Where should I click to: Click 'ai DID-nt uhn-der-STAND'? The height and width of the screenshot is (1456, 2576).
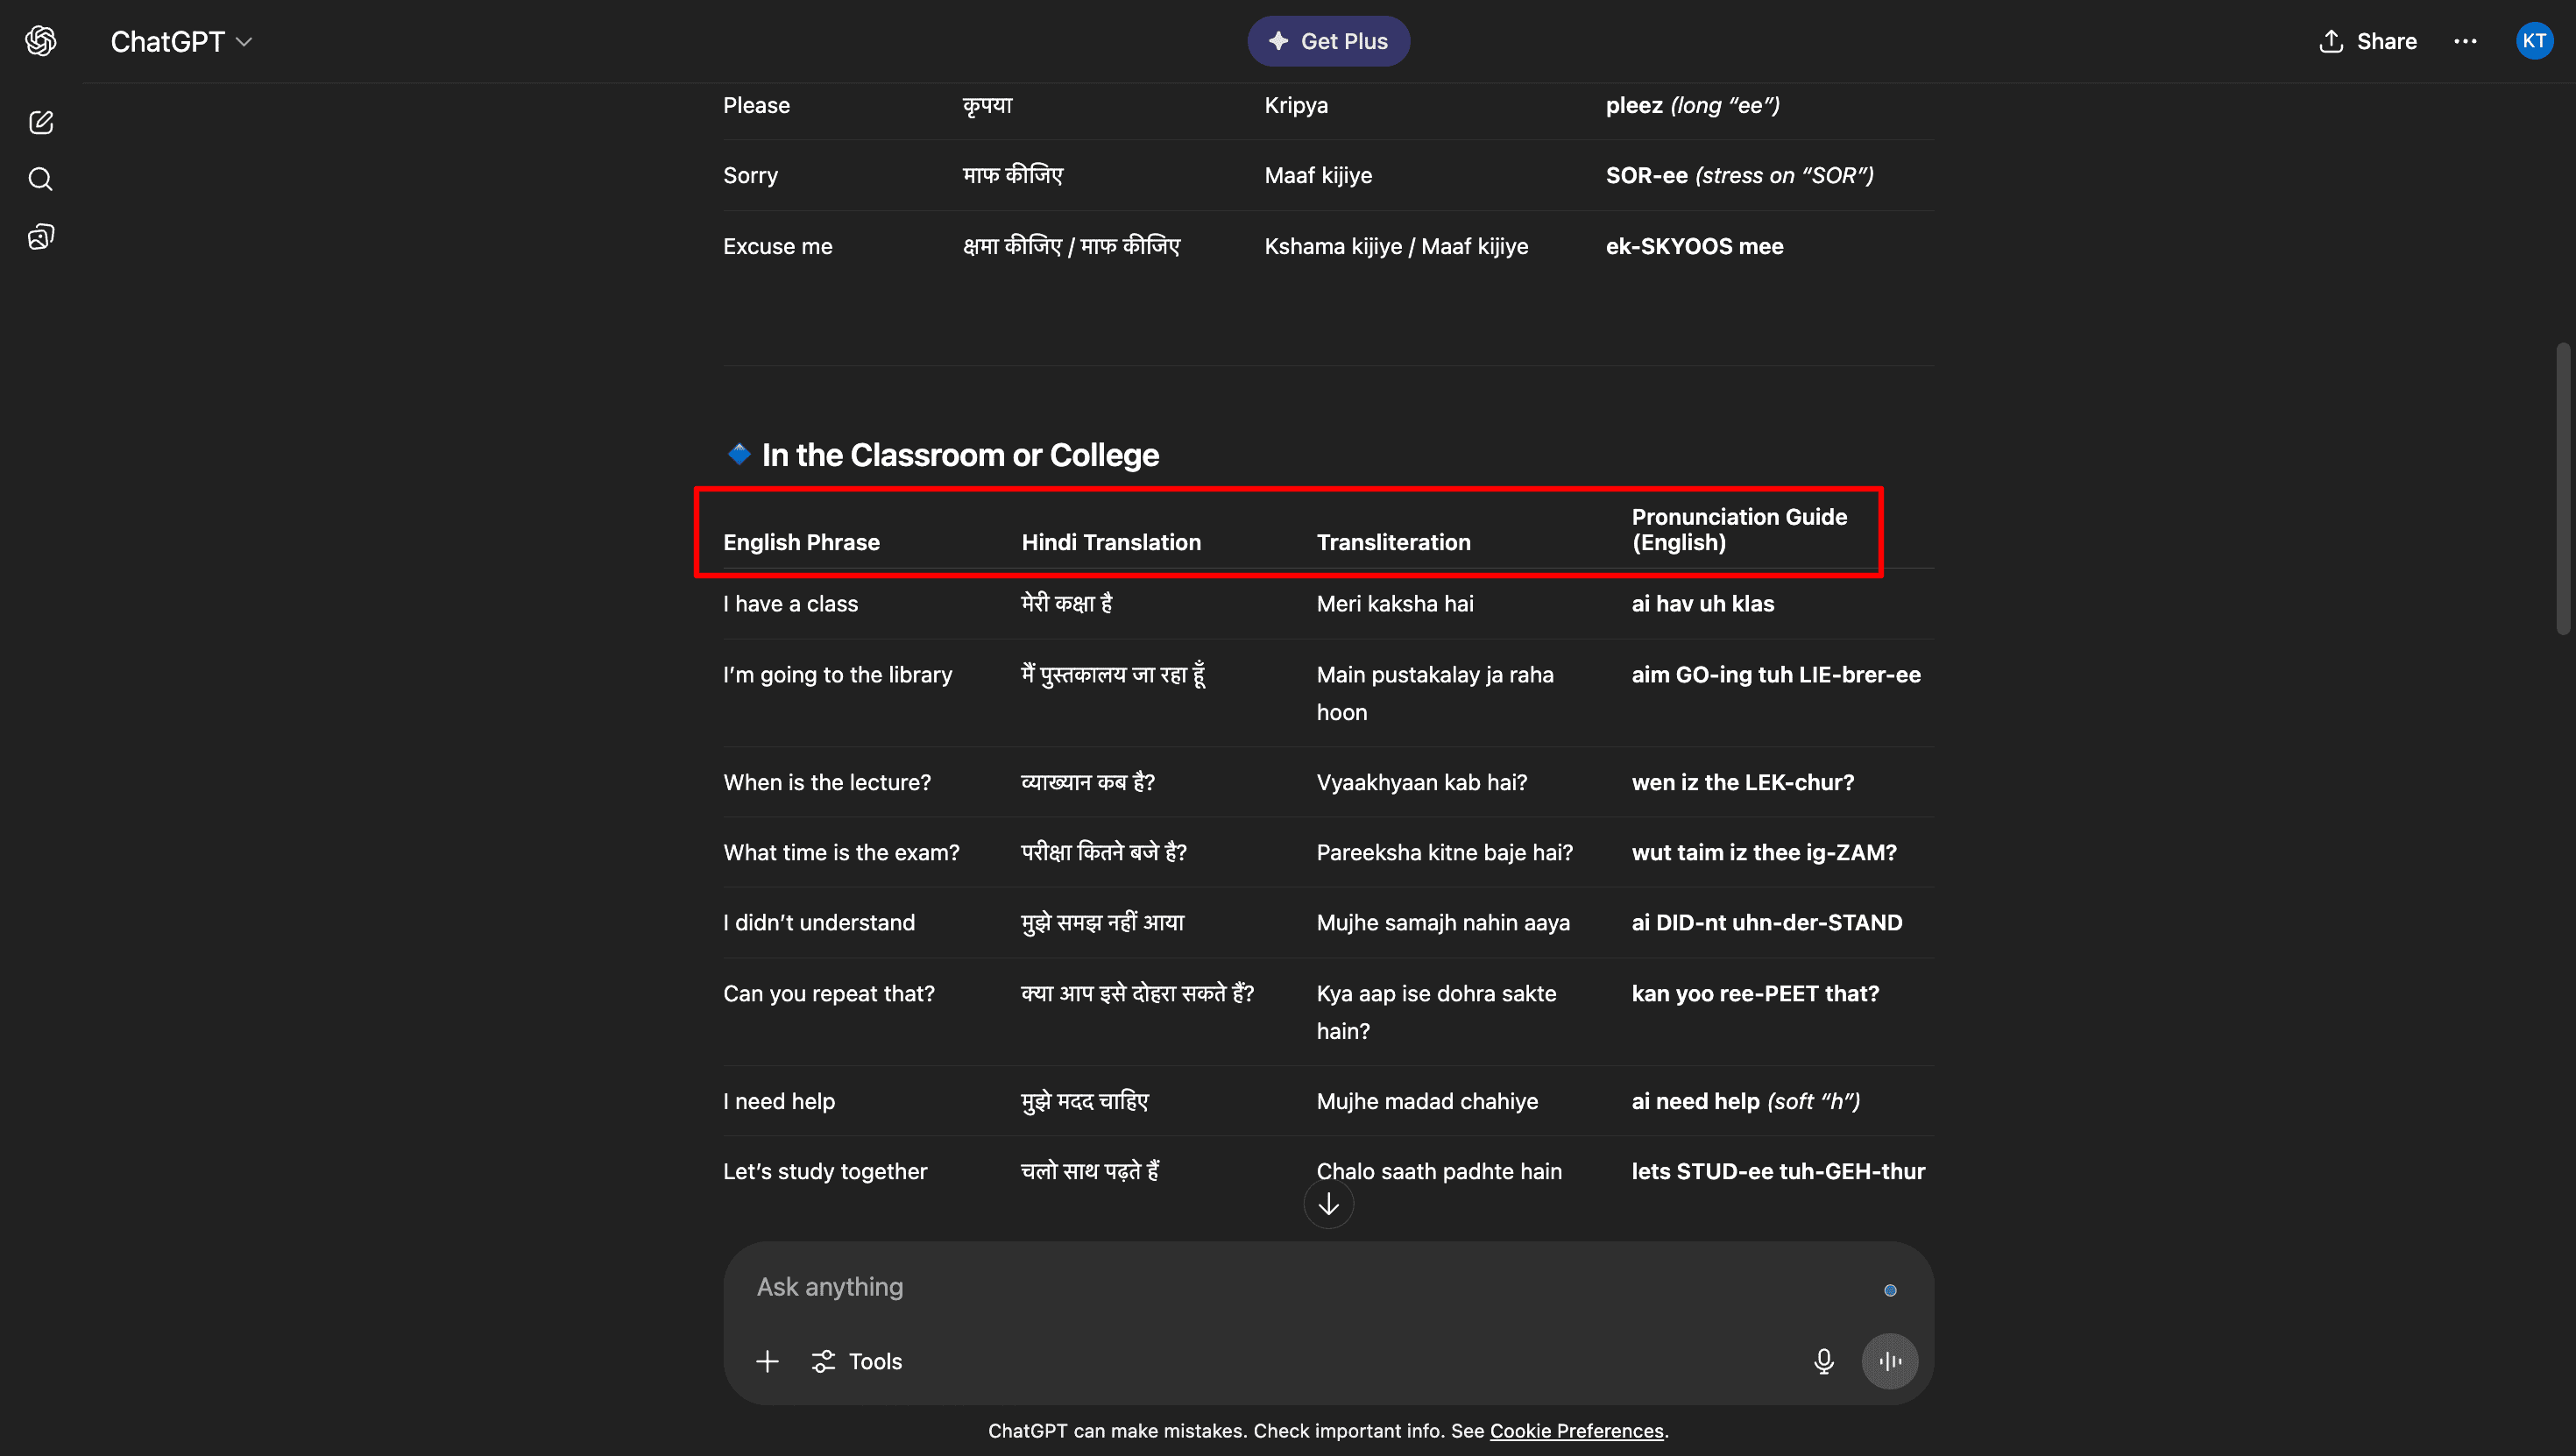pyautogui.click(x=1766, y=923)
